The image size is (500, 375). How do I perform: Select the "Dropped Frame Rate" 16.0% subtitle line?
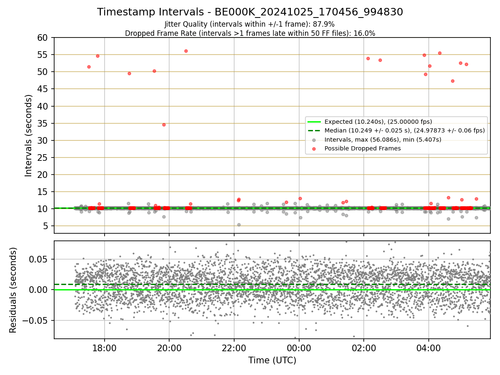[250, 33]
